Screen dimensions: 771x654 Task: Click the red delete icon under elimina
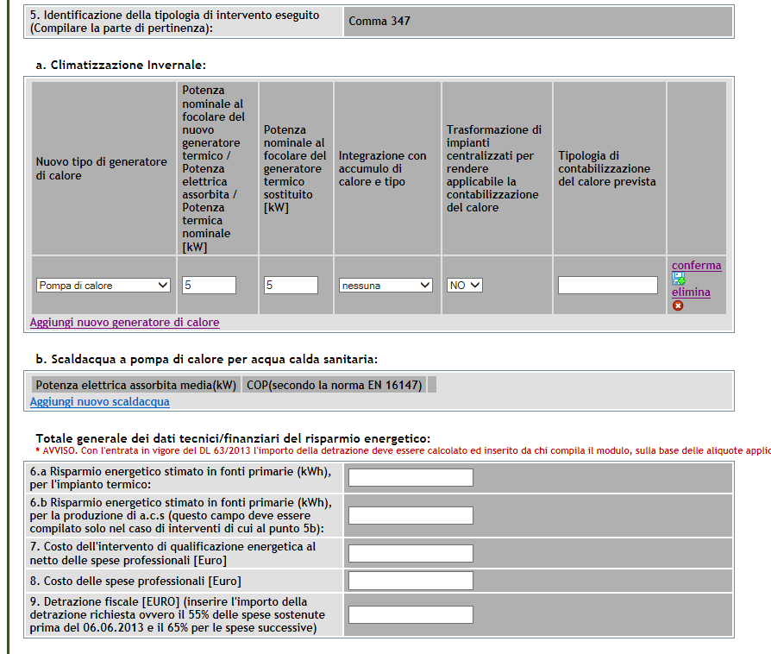pyautogui.click(x=678, y=305)
